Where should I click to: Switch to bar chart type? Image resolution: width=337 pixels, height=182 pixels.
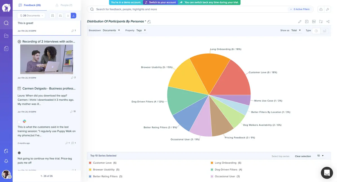tap(325, 31)
